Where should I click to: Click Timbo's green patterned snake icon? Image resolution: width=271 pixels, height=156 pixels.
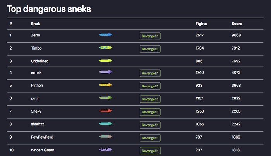(x=106, y=48)
